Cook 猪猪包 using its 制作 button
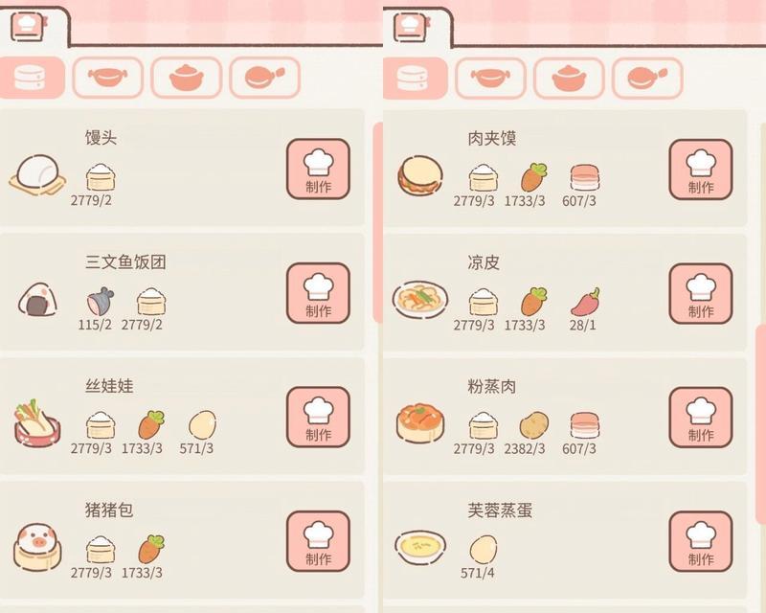766x613 pixels. [318, 541]
